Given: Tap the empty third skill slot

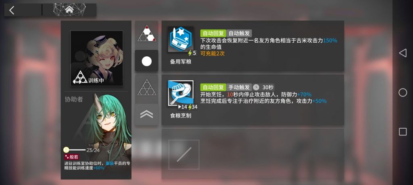Looking at the screenshot, I should point(184,154).
